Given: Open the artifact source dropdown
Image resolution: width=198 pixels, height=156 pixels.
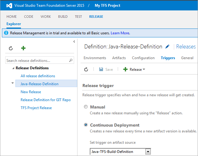Looking at the screenshot, I should (x=148, y=151).
